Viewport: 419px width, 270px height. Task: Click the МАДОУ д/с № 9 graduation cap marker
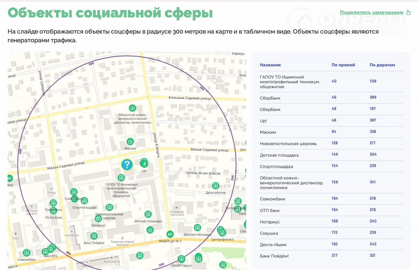coord(170,234)
